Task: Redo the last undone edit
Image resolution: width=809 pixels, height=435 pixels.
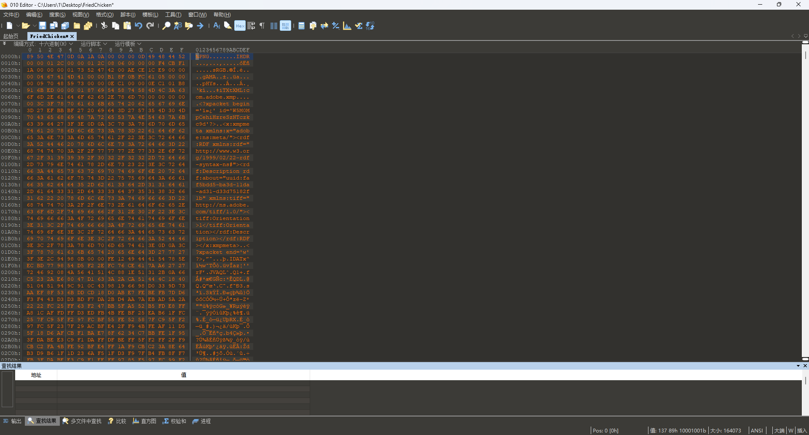Action: tap(150, 26)
